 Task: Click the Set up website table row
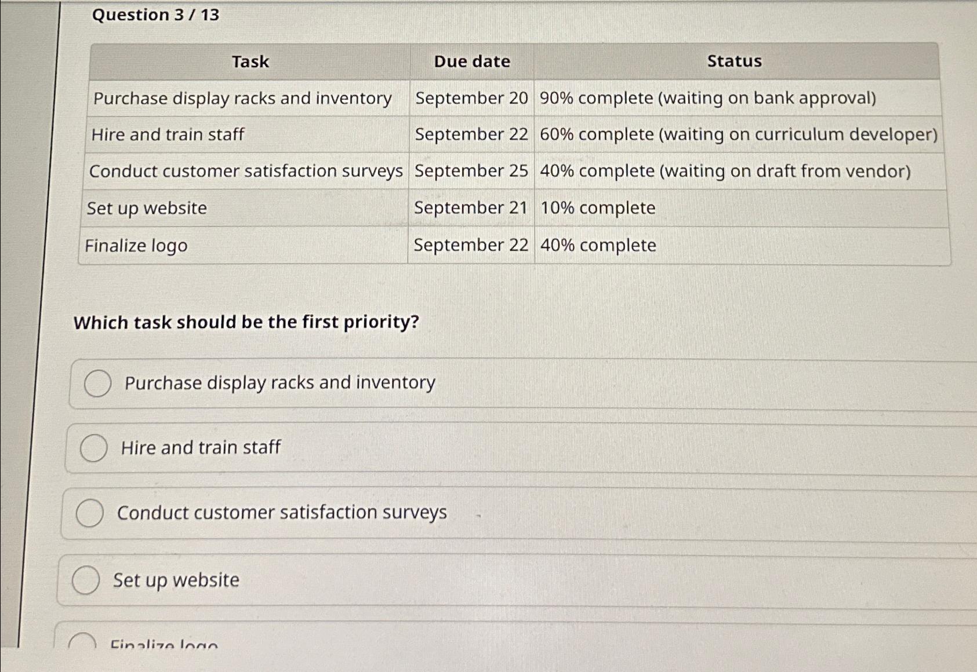click(146, 209)
